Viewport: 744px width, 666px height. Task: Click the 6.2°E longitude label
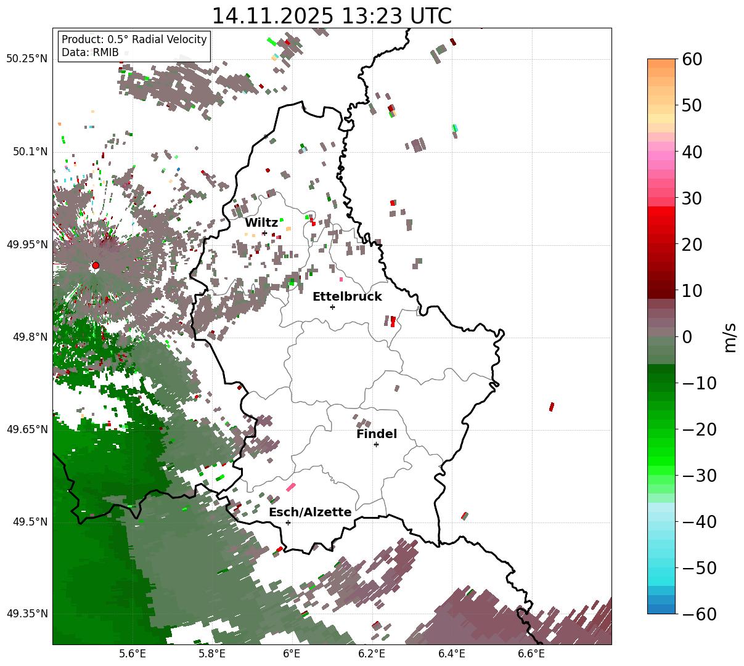tap(372, 654)
